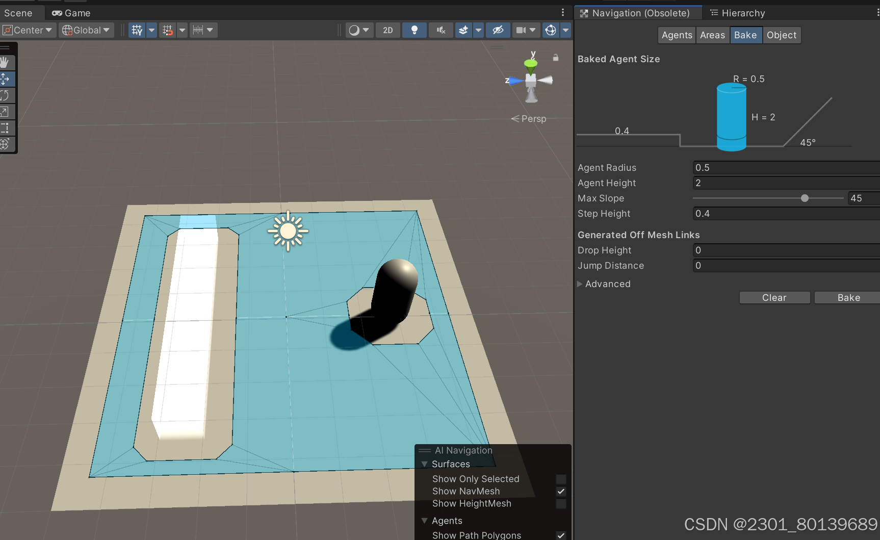Adjust the Max Slope slider handle
880x540 pixels.
pyautogui.click(x=805, y=198)
